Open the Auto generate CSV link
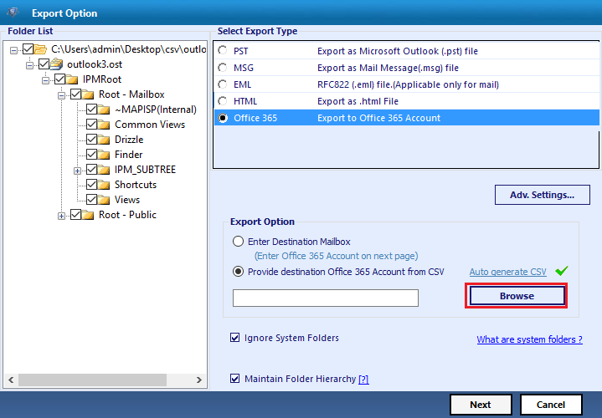Screen dimensions: 602x418 tap(507, 272)
